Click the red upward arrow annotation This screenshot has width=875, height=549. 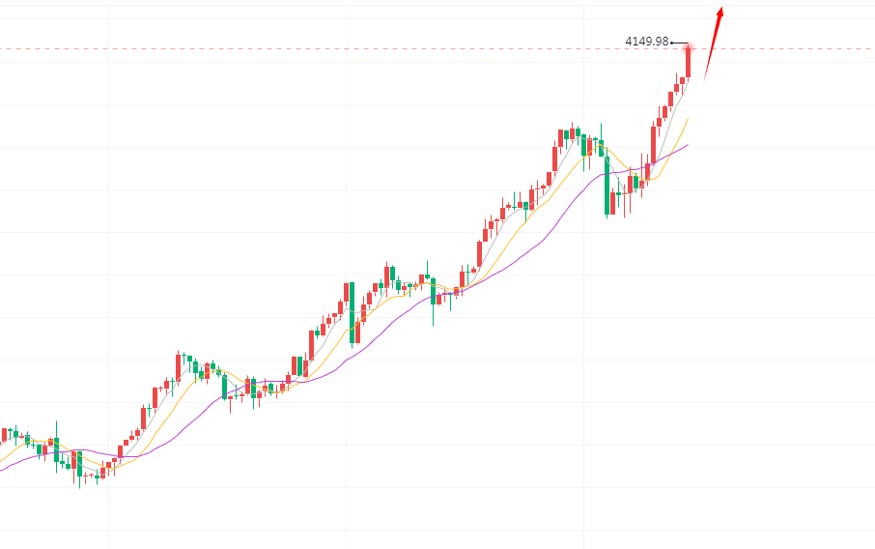pos(713,43)
